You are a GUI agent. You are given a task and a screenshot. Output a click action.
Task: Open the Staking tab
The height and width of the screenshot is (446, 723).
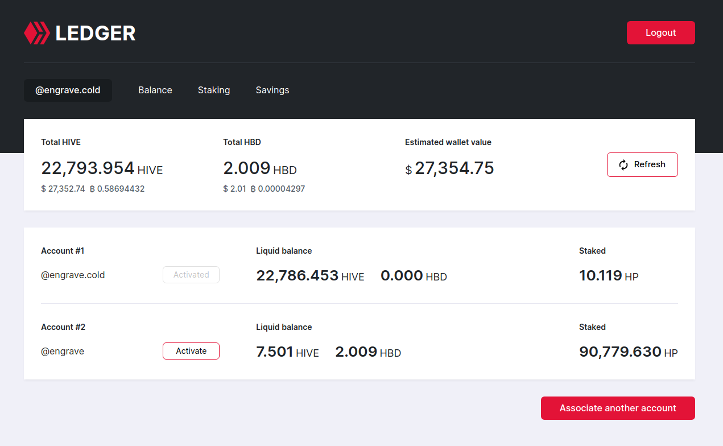(x=214, y=90)
